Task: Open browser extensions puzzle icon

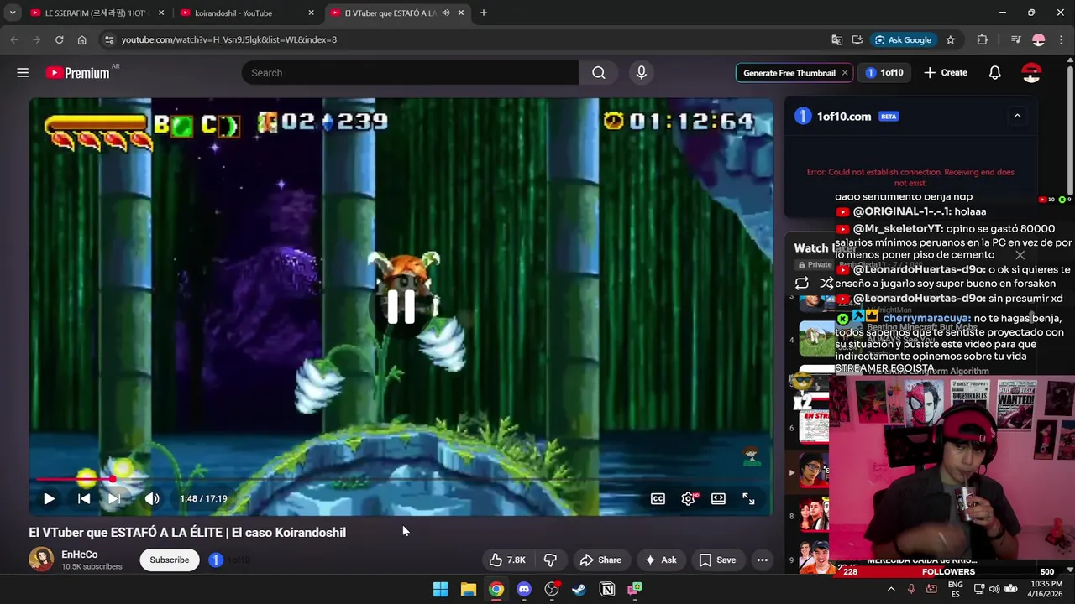Action: (x=982, y=39)
